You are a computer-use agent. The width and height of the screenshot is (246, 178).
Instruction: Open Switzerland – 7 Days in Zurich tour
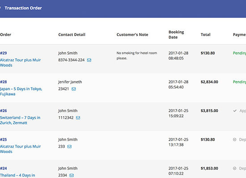pyautogui.click(x=20, y=120)
